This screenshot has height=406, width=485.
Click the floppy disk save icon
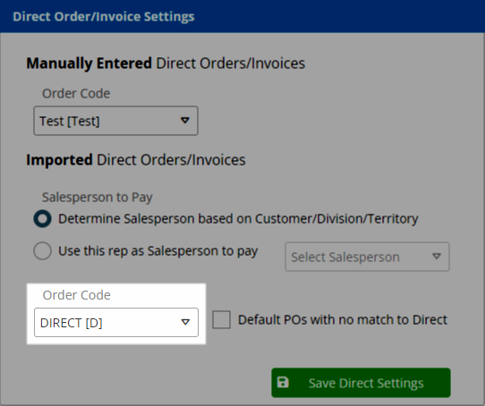point(283,382)
